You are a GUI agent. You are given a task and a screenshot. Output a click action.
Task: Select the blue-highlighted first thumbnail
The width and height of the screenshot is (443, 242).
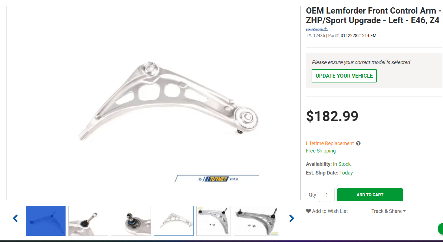pyautogui.click(x=45, y=221)
